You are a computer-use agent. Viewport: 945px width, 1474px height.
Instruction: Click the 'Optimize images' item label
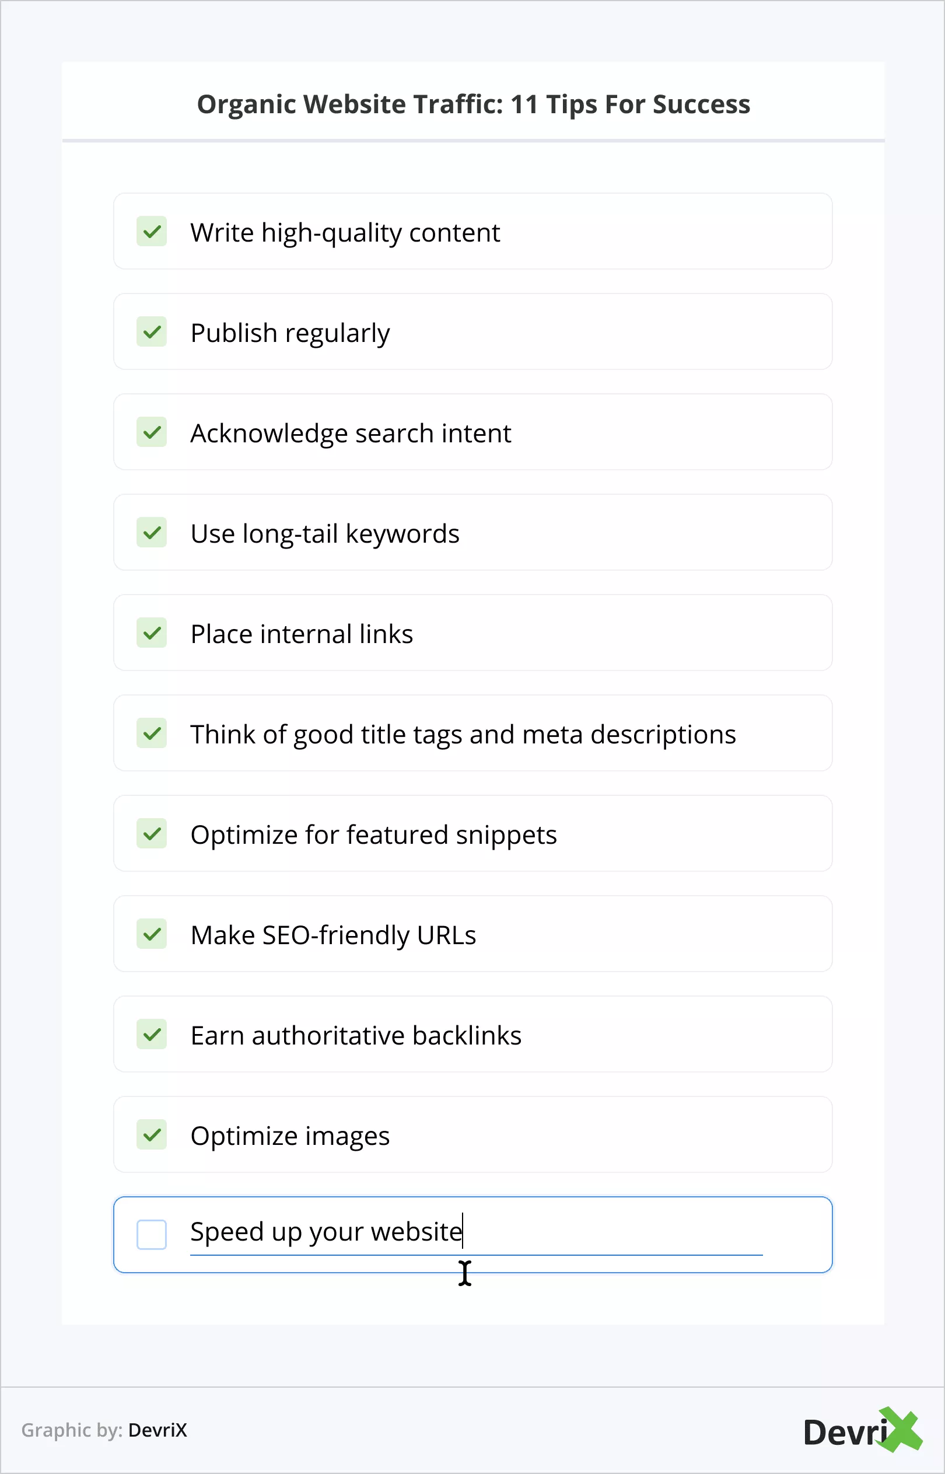[290, 1136]
